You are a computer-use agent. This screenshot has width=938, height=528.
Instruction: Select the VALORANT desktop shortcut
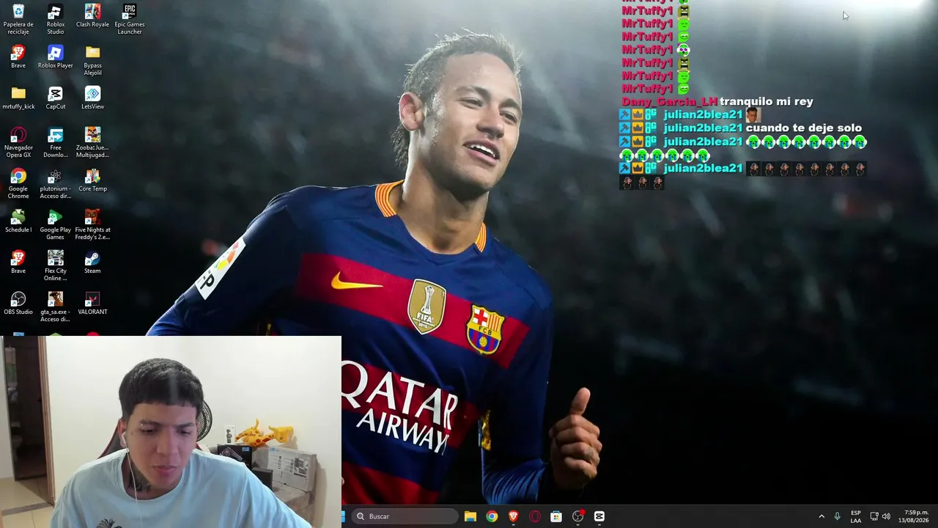92,303
